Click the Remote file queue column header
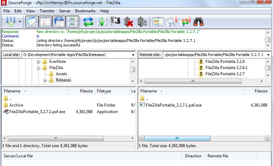This screenshot has height=166, width=273. click(x=231, y=156)
